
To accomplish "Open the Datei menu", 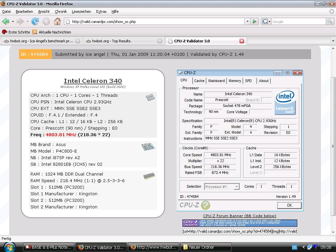I will (x=7, y=11).
